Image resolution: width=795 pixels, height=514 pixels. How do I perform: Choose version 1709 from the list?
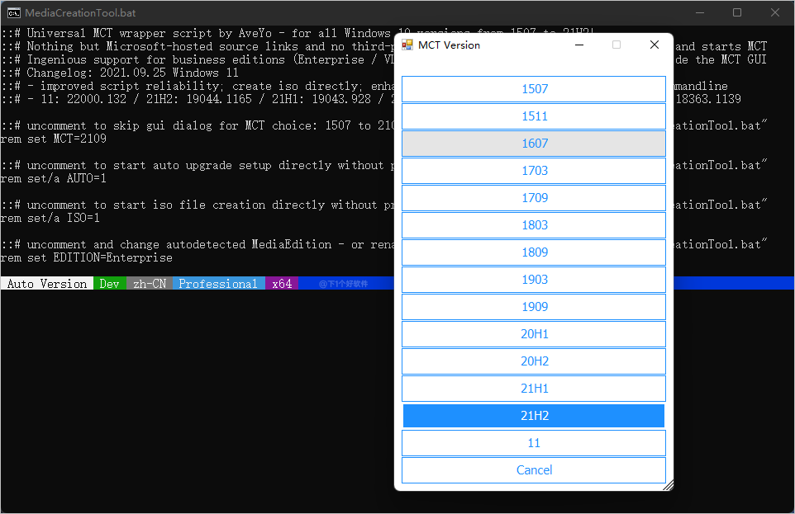point(533,198)
